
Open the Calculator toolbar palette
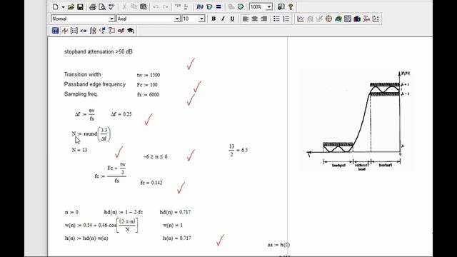click(x=55, y=30)
